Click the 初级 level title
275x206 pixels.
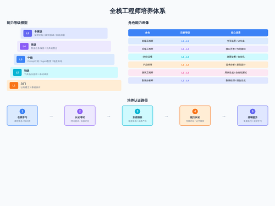click(x=27, y=71)
